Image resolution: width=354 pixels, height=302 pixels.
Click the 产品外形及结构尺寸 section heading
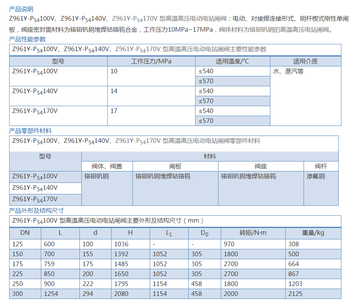(x=36, y=211)
